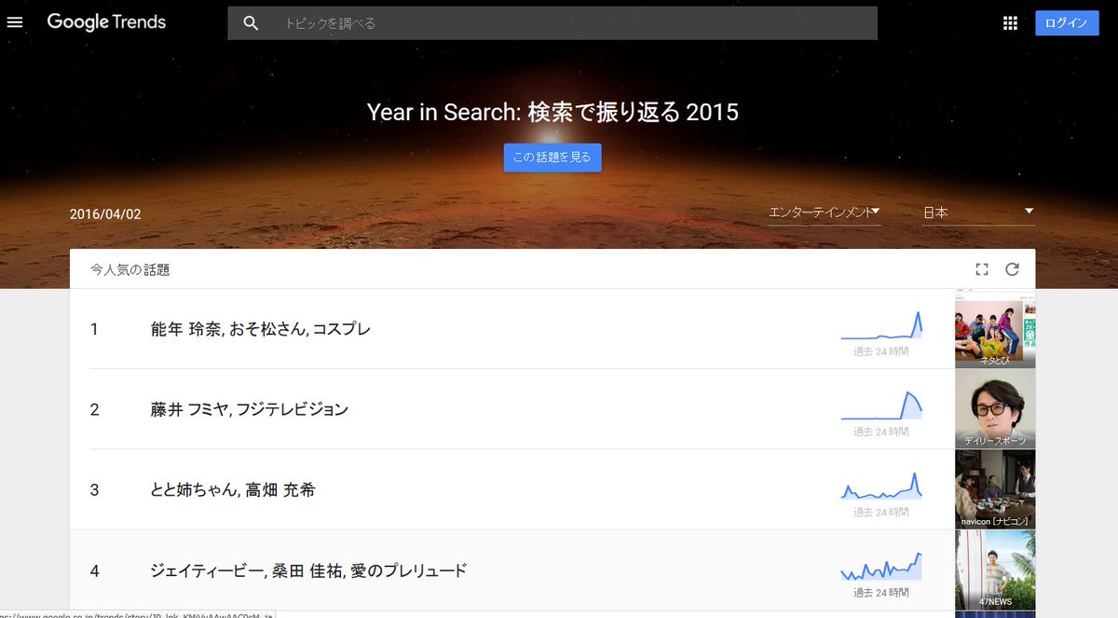Viewport: 1118px width, 618px height.
Task: Open the 日本 country dropdown
Action: [978, 213]
